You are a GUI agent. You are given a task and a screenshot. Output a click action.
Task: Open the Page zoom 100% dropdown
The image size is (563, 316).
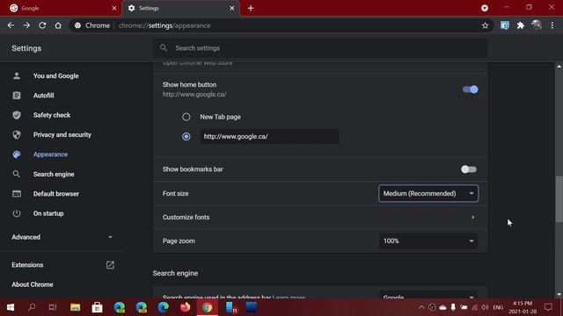(x=428, y=241)
